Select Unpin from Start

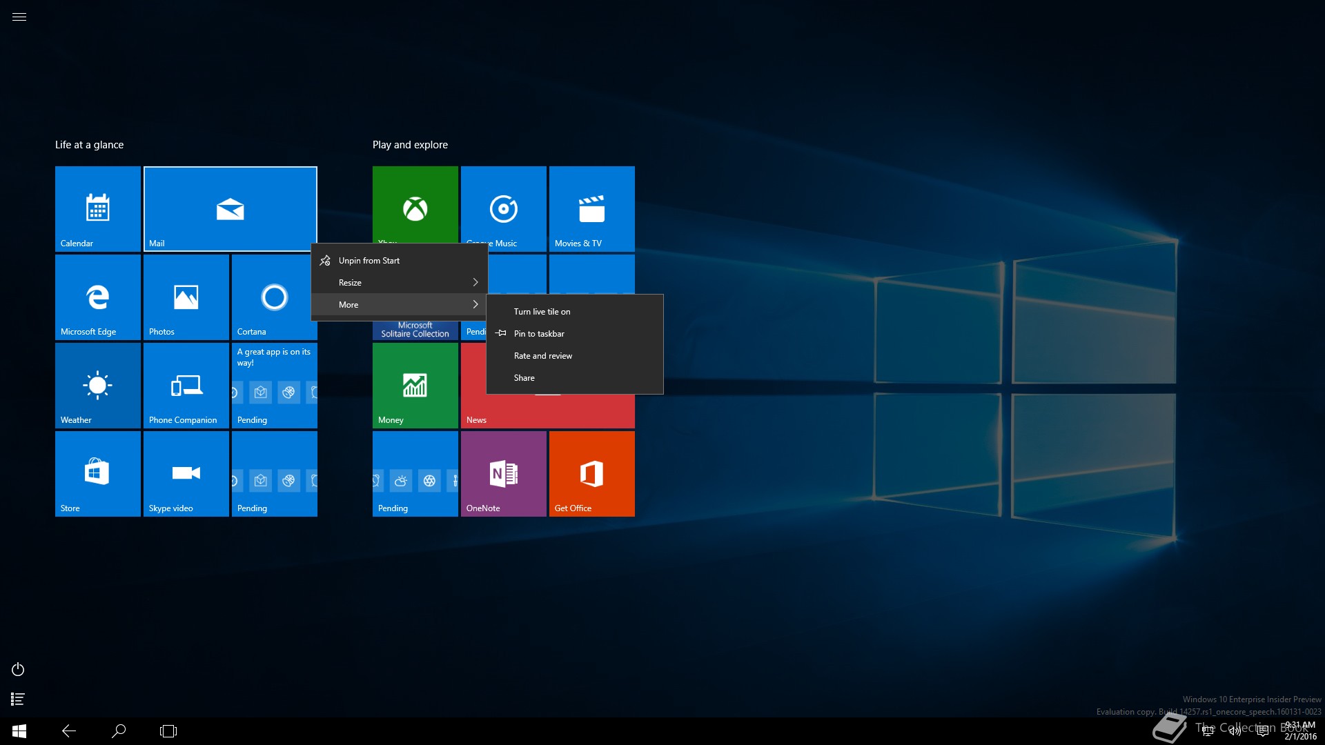[x=400, y=261]
